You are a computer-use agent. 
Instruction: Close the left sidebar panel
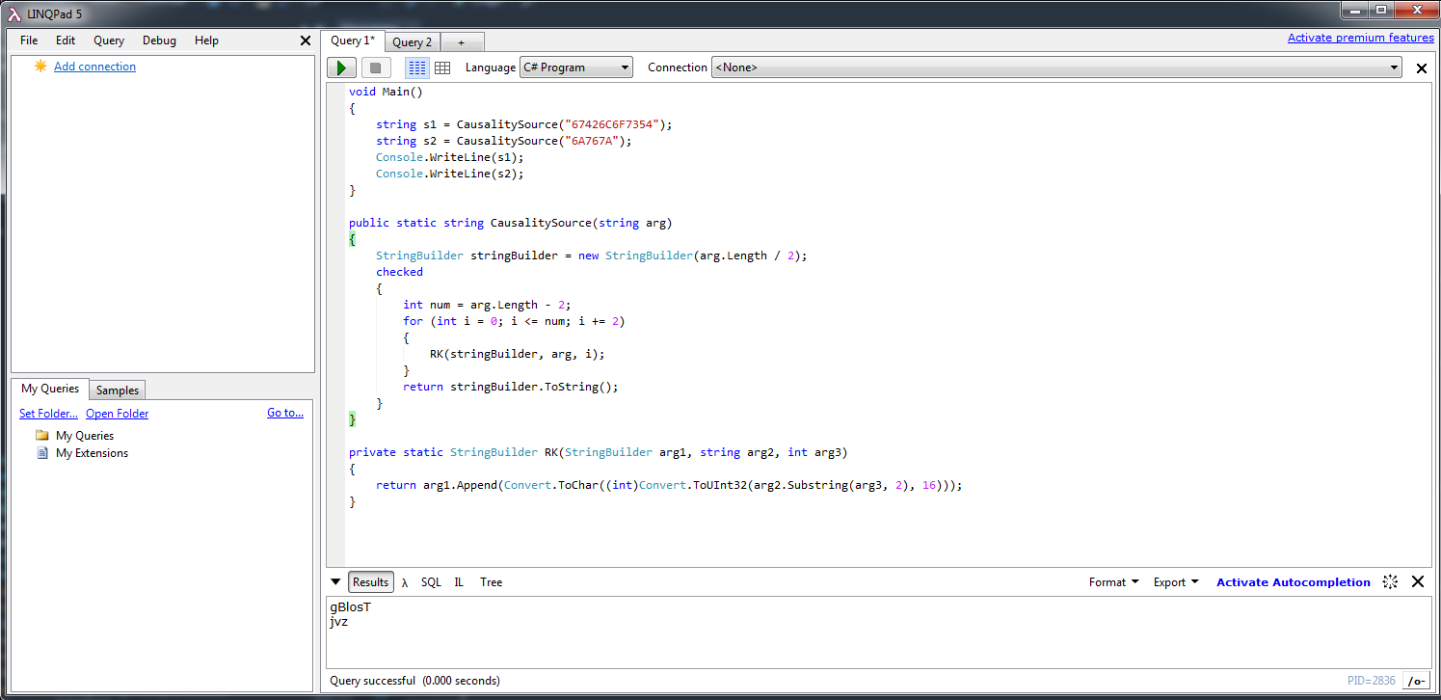(306, 40)
